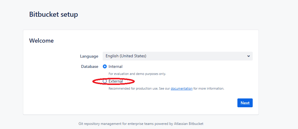This screenshot has width=298, height=129.
Task: Click the Bitbucket setup page title
Action: point(54,14)
